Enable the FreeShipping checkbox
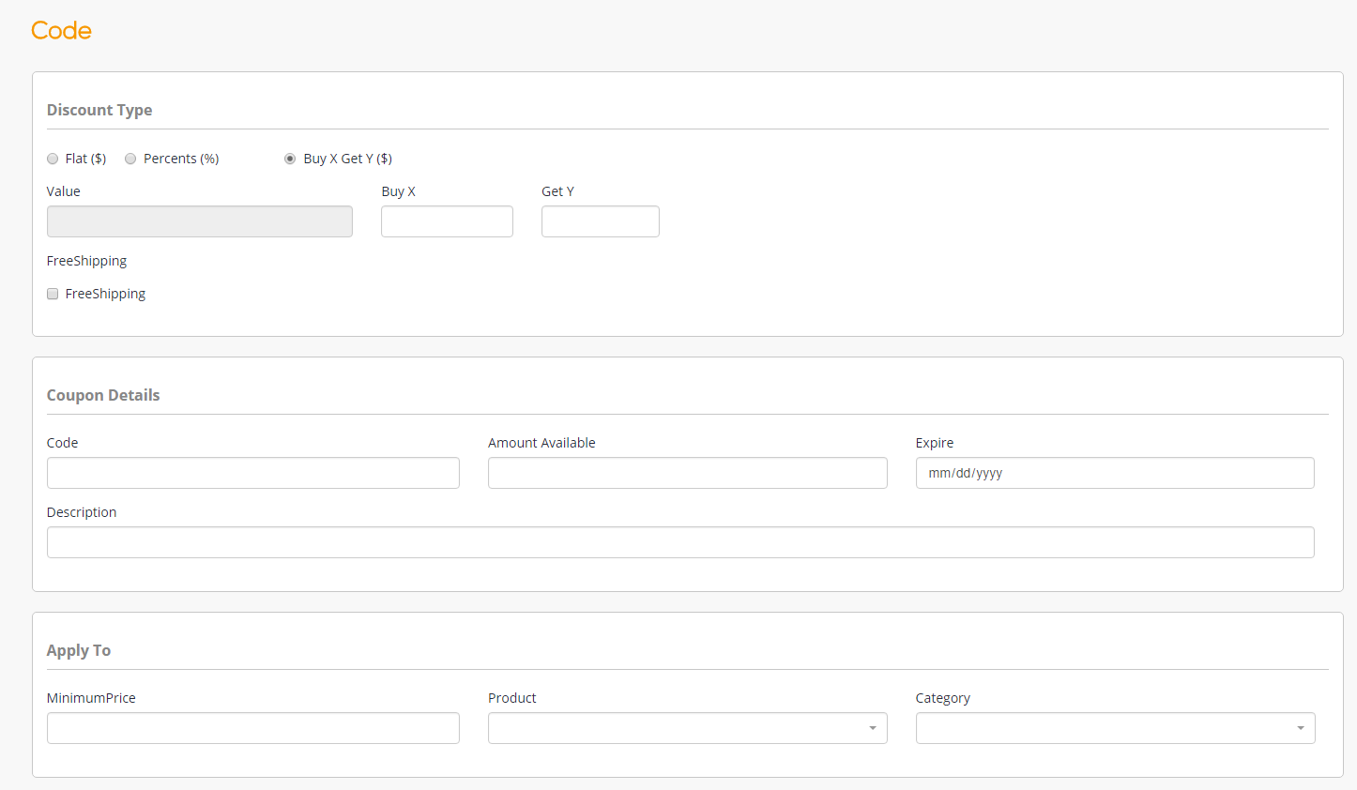The image size is (1357, 790). (x=53, y=294)
